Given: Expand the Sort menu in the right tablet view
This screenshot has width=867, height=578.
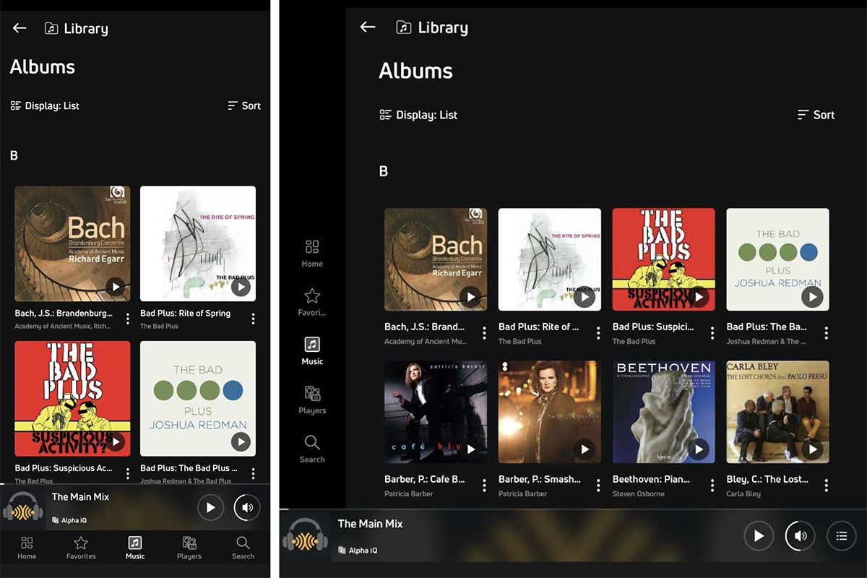Looking at the screenshot, I should [816, 115].
